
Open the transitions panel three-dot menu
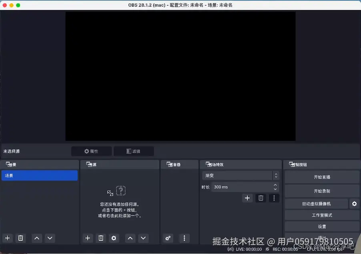pos(274,198)
